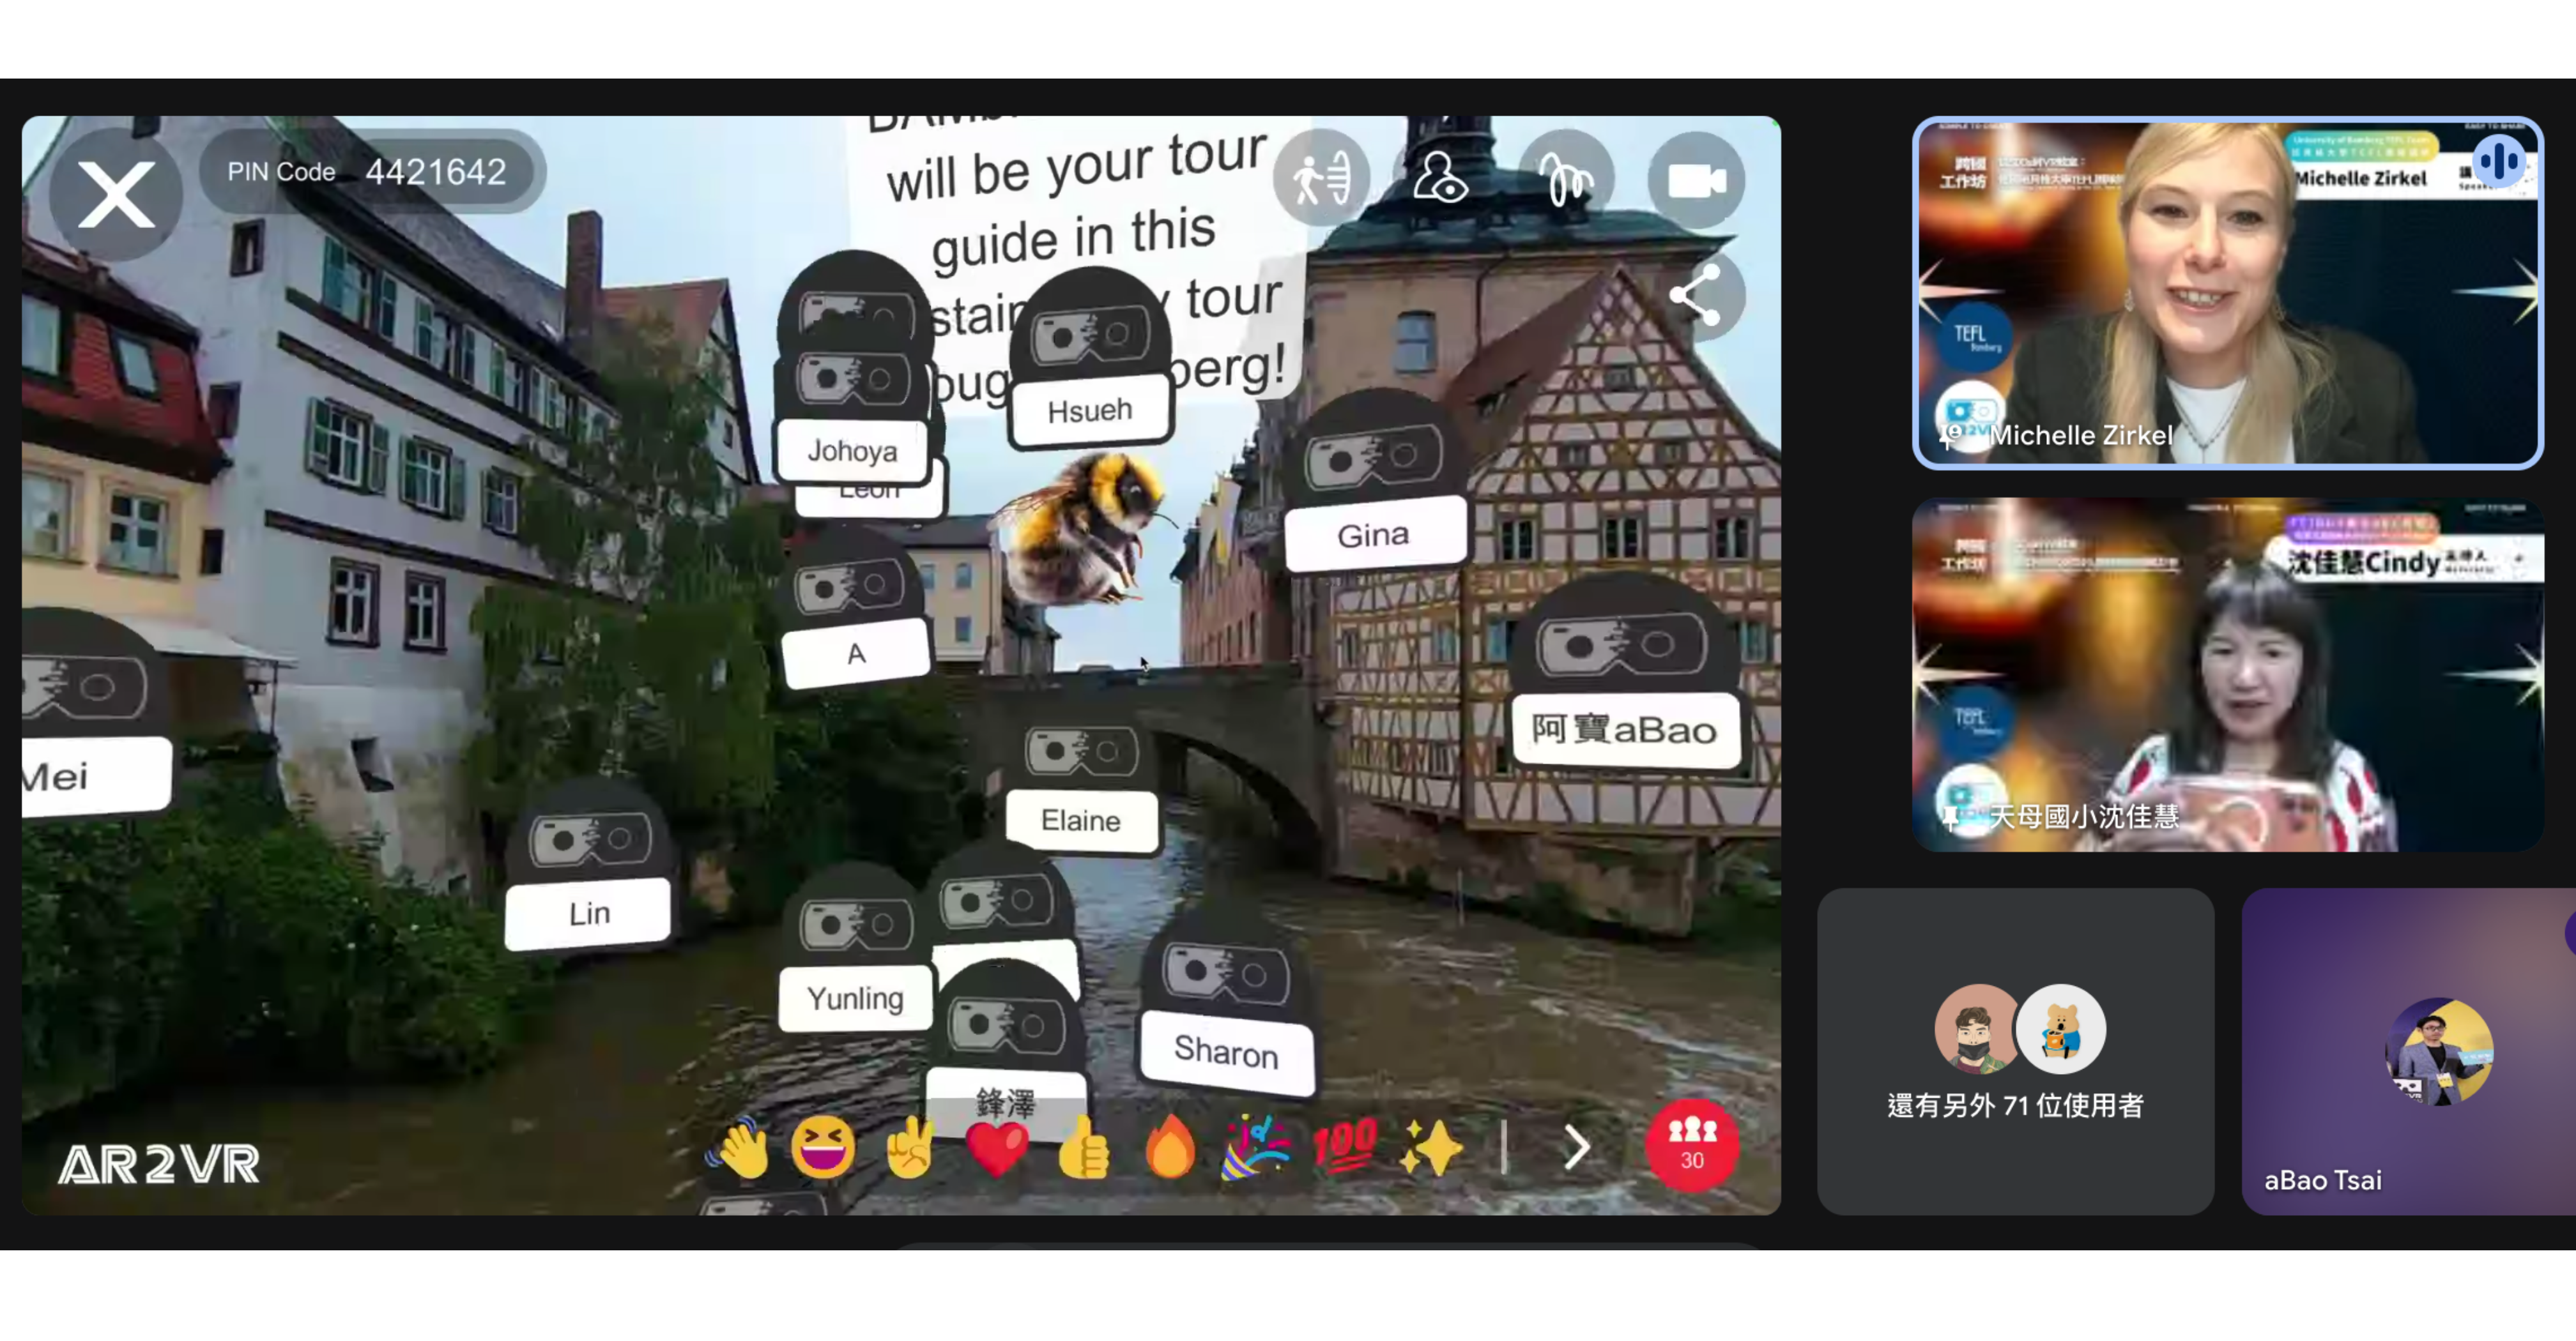2576x1341 pixels.
Task: Send the fire emoji reaction
Action: [x=1170, y=1148]
